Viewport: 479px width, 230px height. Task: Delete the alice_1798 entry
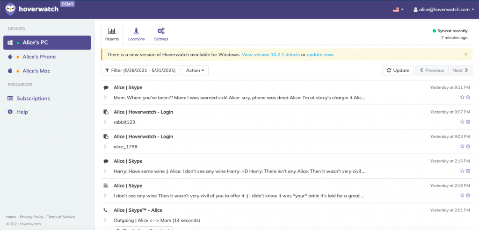(468, 146)
